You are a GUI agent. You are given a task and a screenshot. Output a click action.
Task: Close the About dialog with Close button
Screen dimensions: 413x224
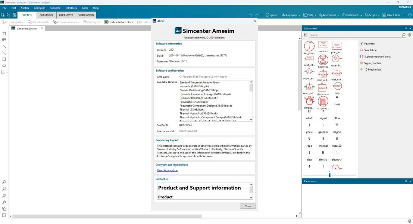coord(247,206)
